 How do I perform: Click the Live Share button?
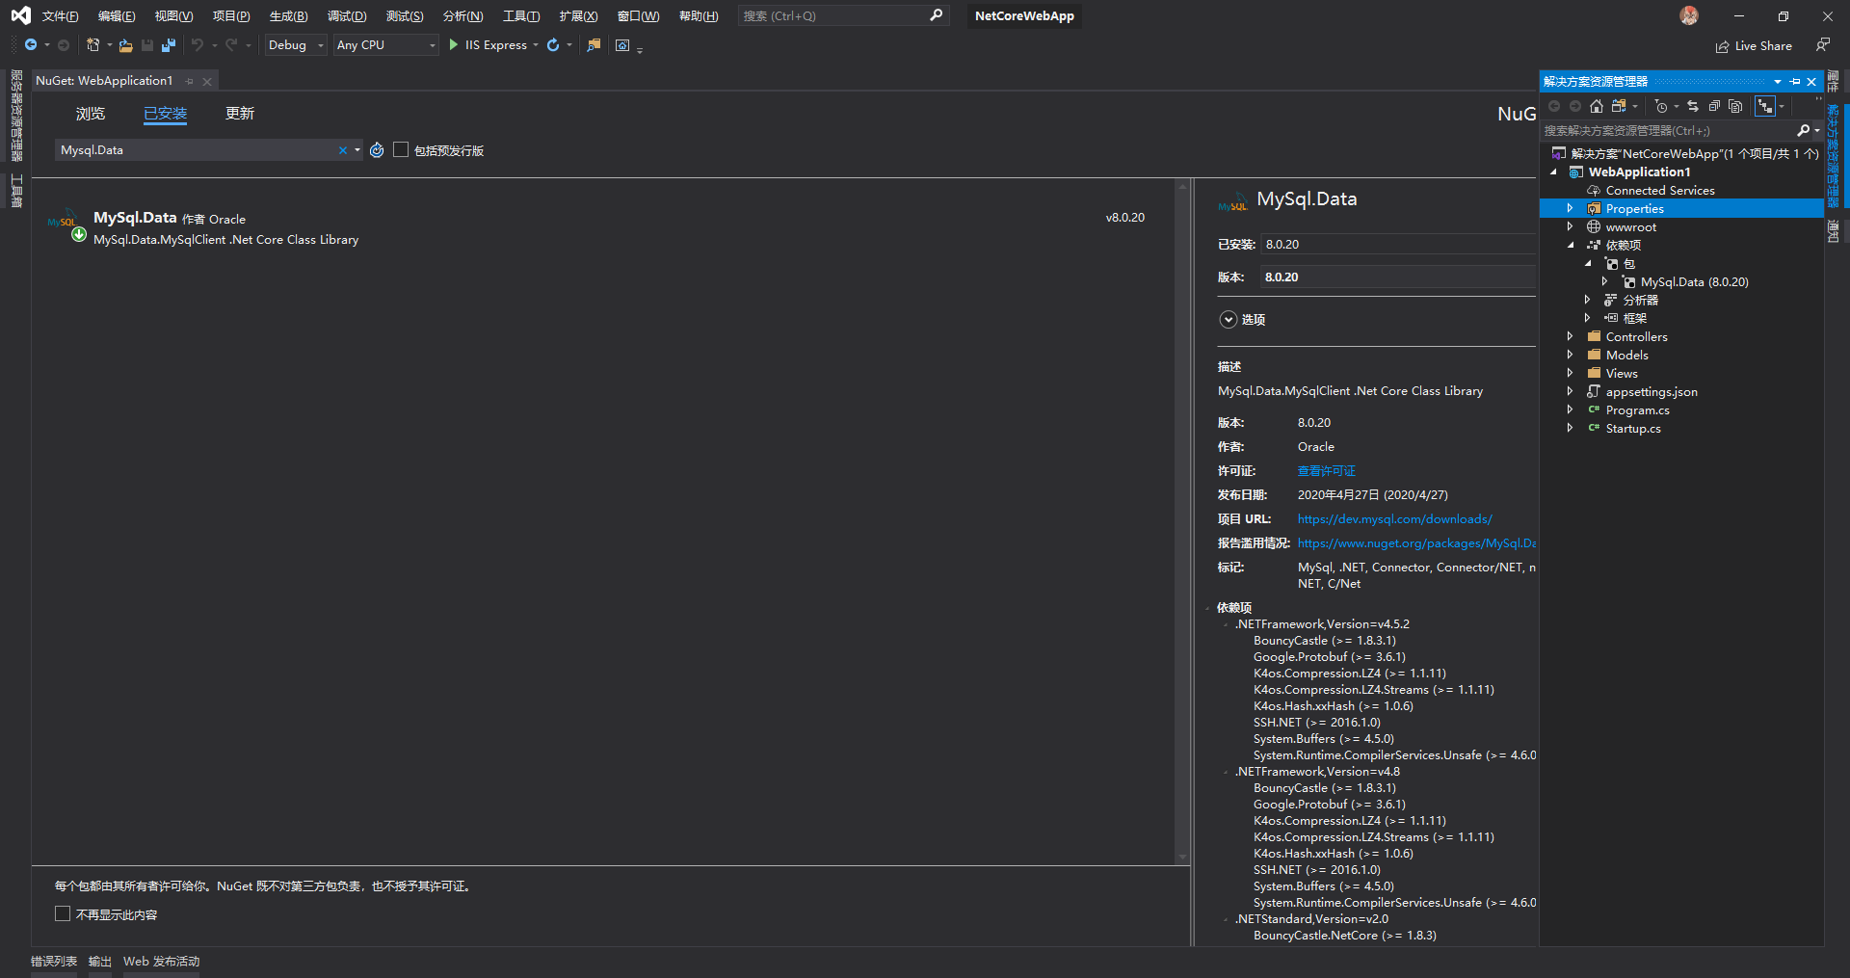point(1754,46)
